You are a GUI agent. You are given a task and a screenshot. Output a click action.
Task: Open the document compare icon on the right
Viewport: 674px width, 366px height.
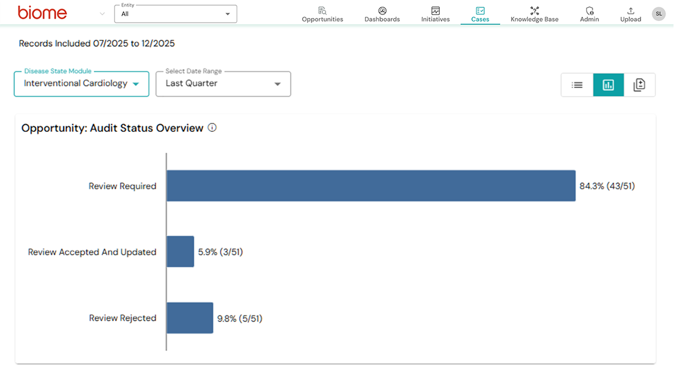coord(640,84)
